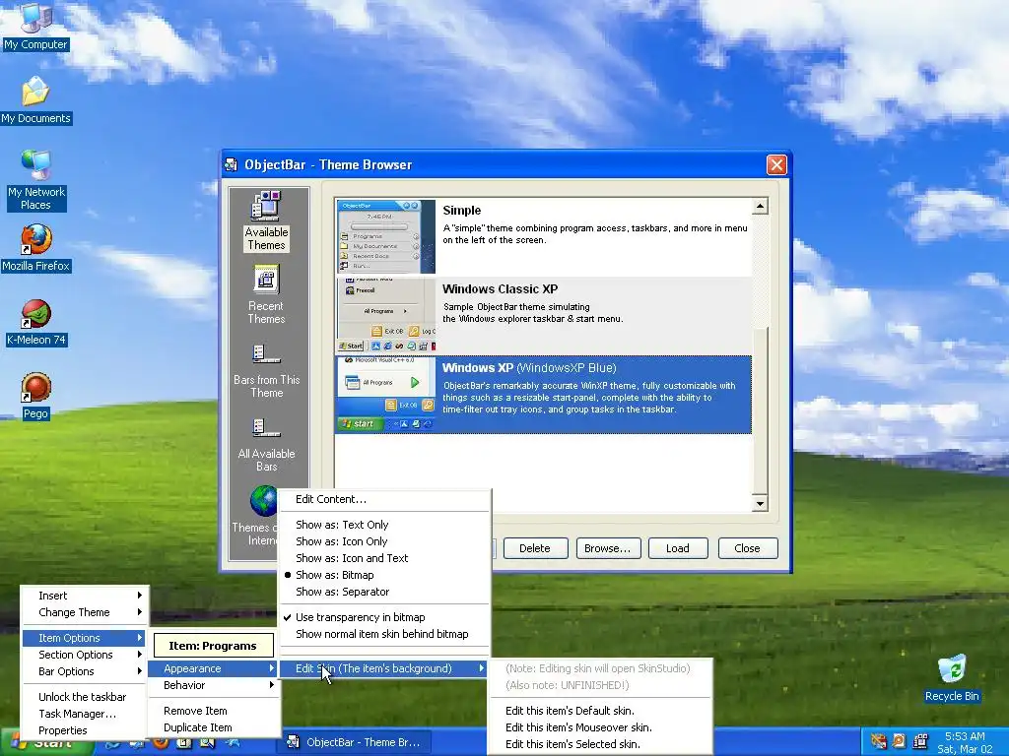Expand the Insert submenu
Viewport: 1009px width, 756px height.
85,596
